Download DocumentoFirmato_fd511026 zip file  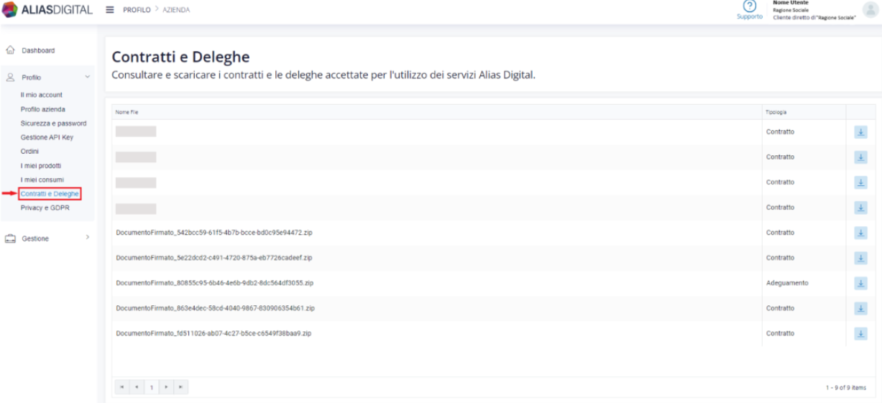861,333
